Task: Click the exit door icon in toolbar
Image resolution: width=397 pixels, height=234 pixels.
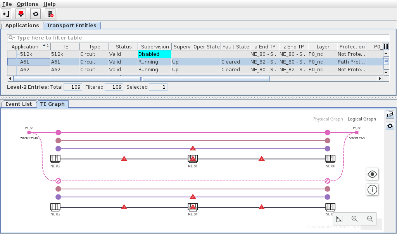Action: (x=6, y=14)
